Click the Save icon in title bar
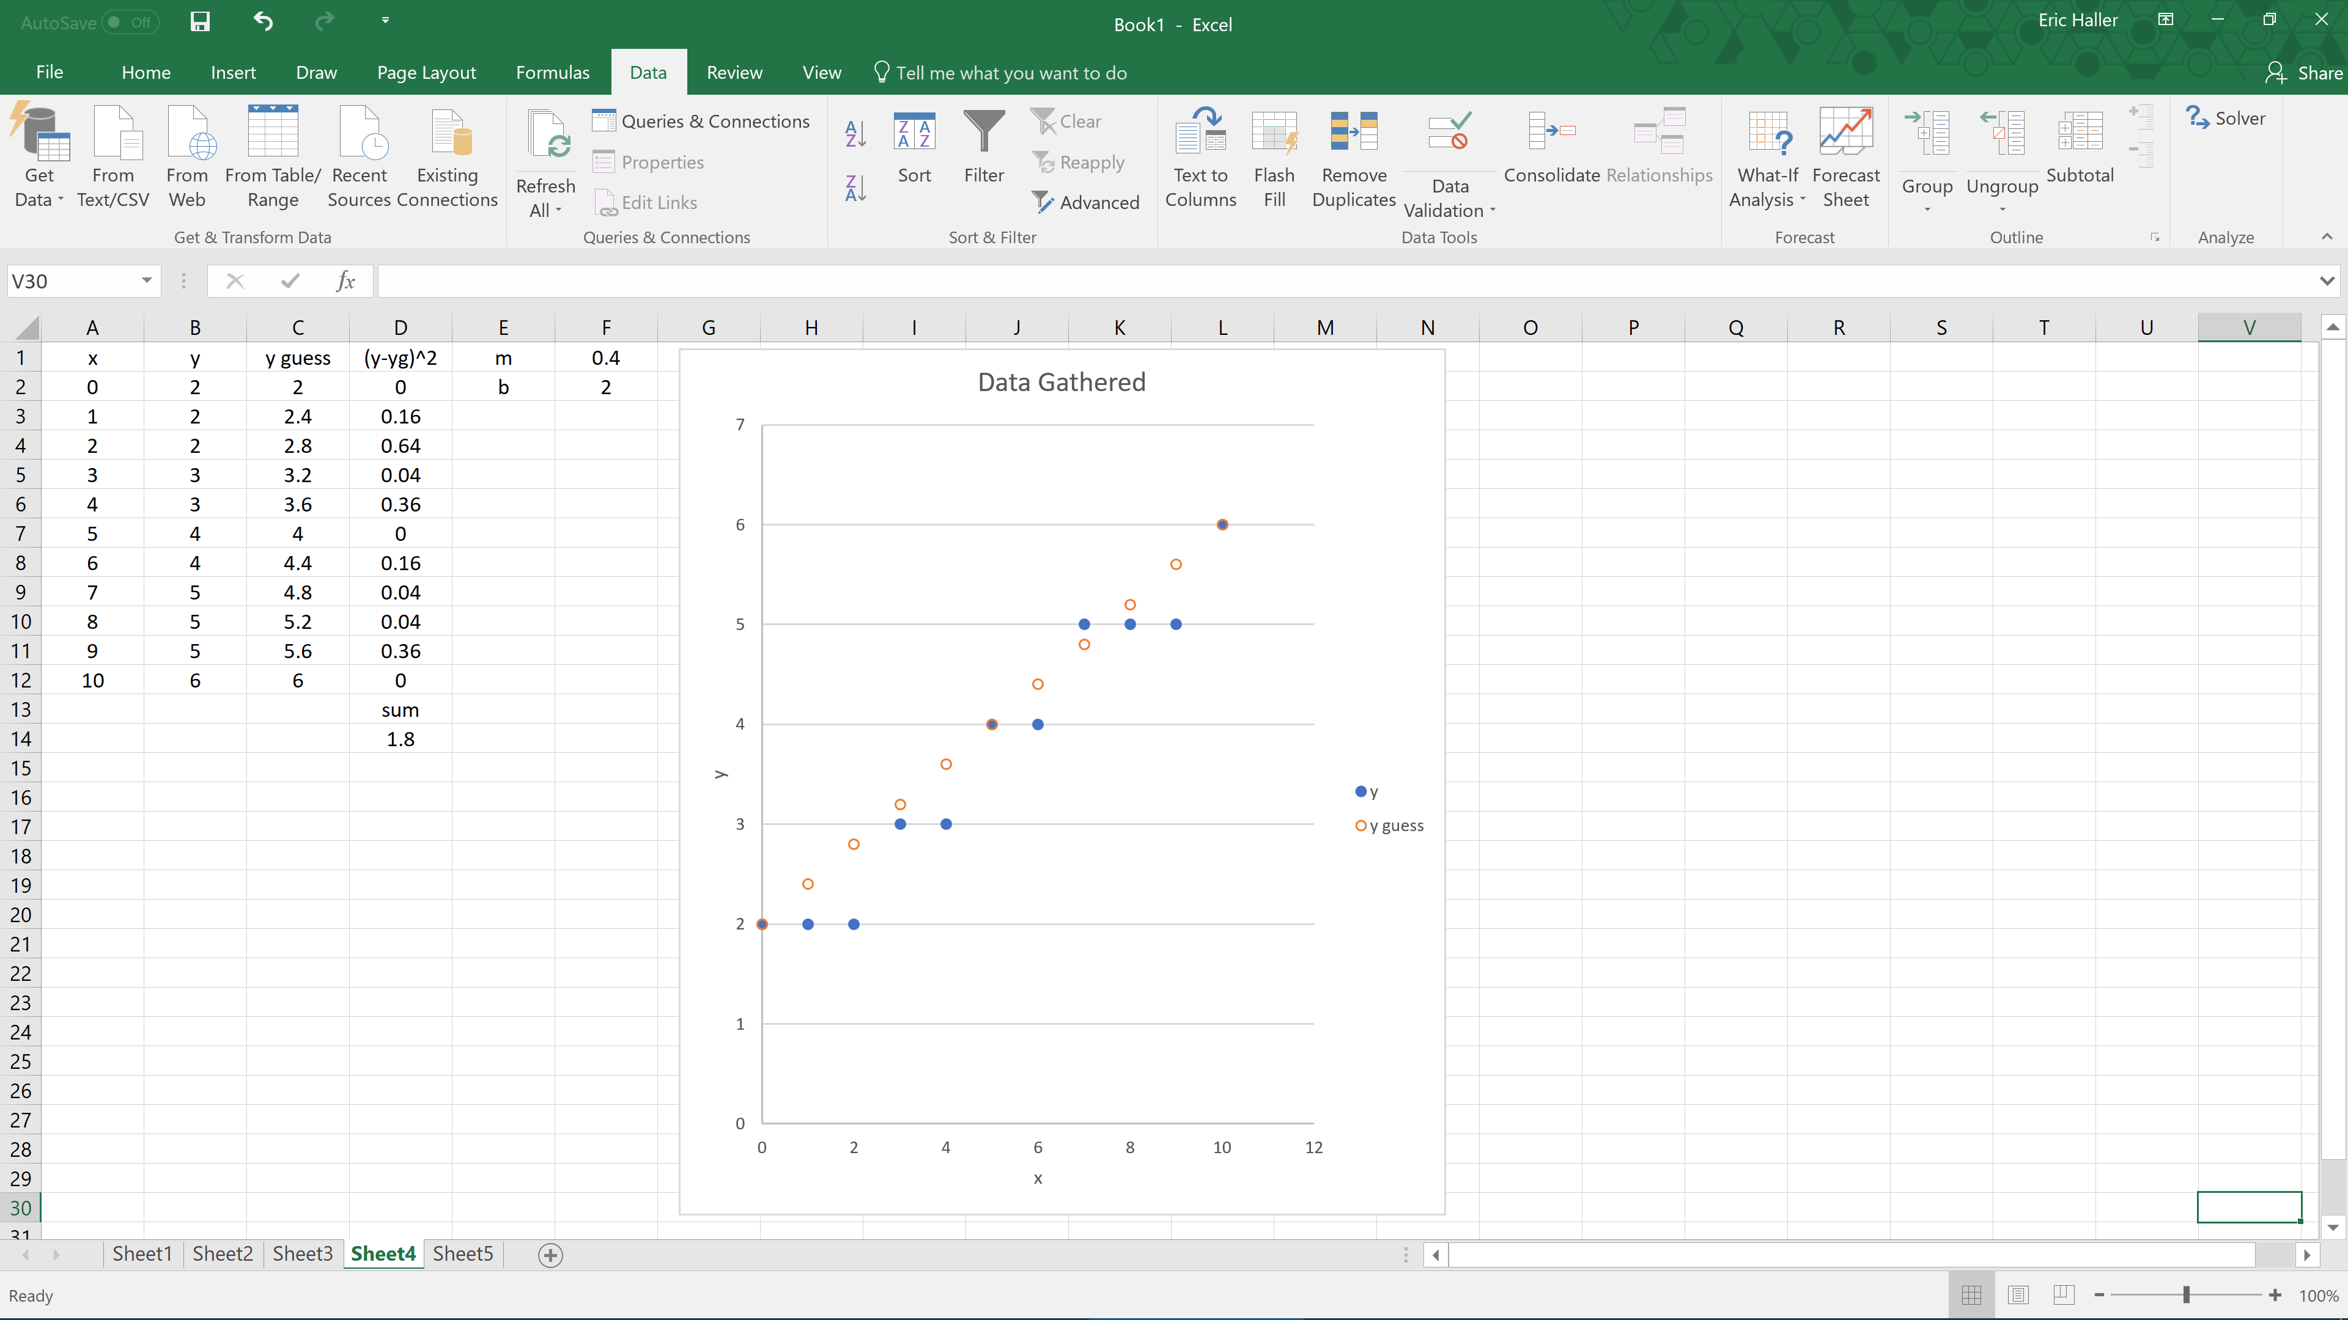This screenshot has height=1320, width=2348. [199, 21]
